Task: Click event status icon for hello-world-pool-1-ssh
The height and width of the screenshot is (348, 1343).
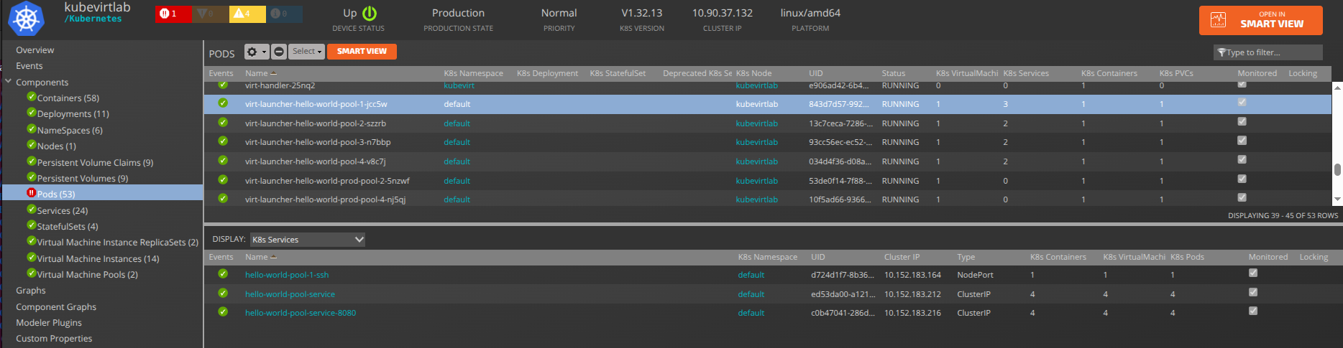Action: pyautogui.click(x=223, y=274)
